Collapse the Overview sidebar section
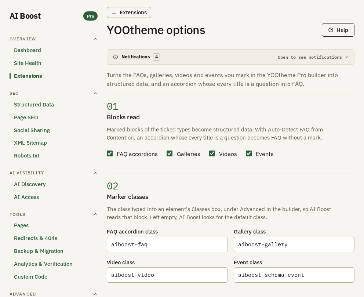The height and width of the screenshot is (297, 364). point(95,39)
